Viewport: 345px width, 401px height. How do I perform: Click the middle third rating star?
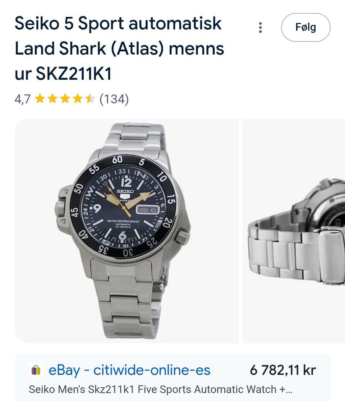pyautogui.click(x=65, y=99)
